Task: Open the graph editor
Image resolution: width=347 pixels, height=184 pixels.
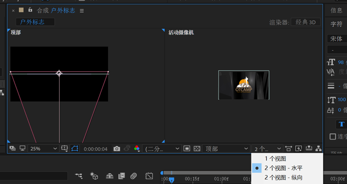Action: coord(149,176)
